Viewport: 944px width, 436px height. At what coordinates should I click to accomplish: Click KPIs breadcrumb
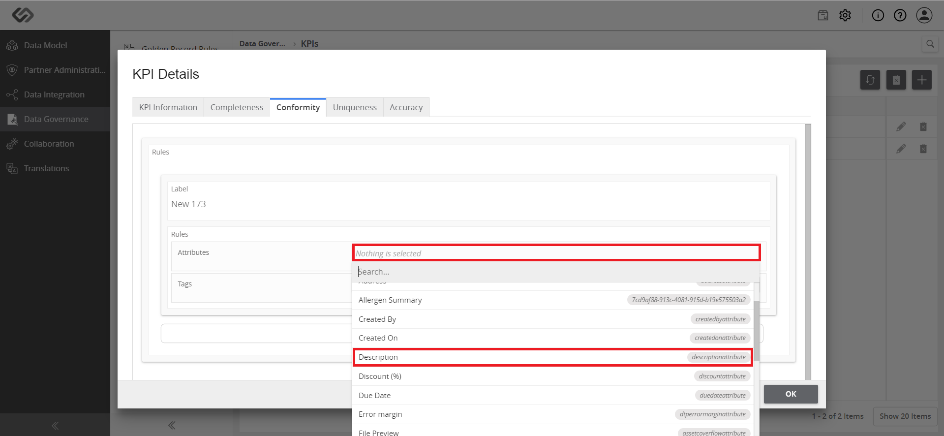pyautogui.click(x=310, y=44)
